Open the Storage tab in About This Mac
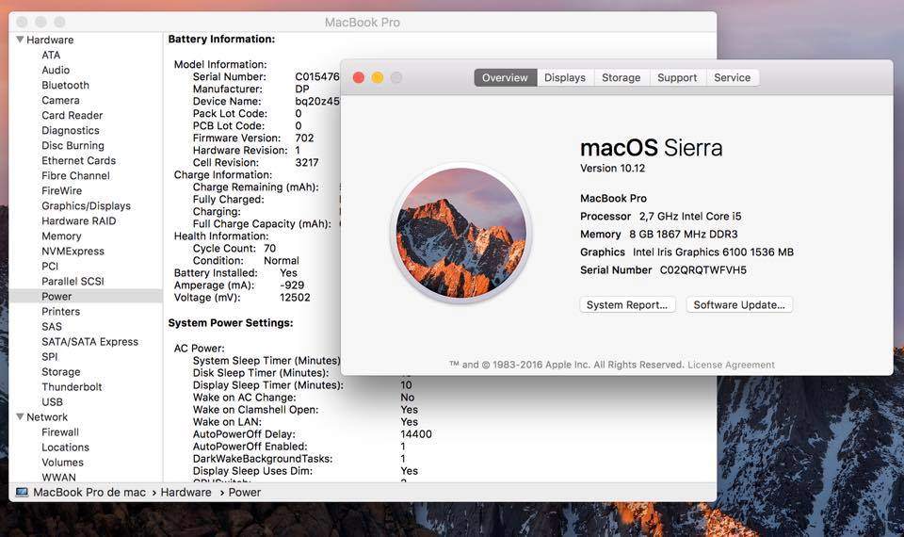The width and height of the screenshot is (904, 537). (x=621, y=77)
